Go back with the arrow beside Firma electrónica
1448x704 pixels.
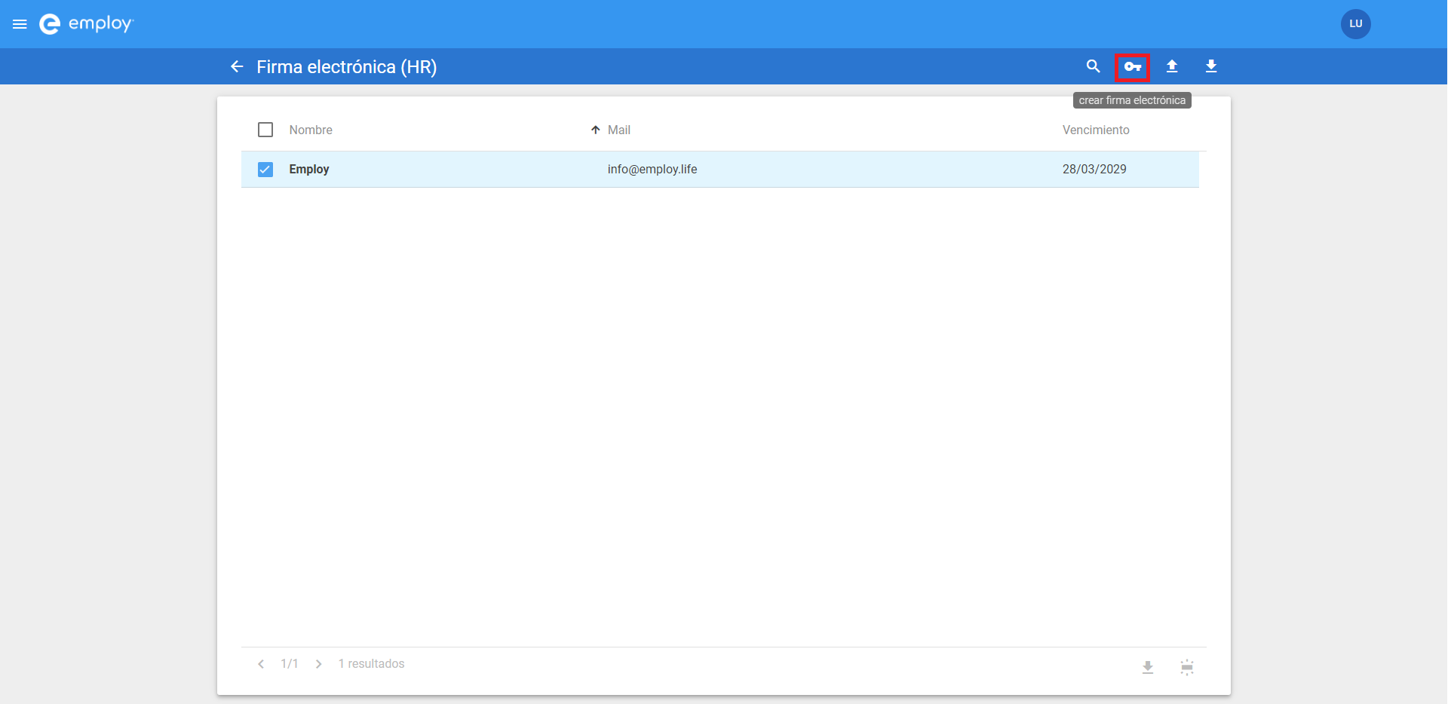point(237,67)
